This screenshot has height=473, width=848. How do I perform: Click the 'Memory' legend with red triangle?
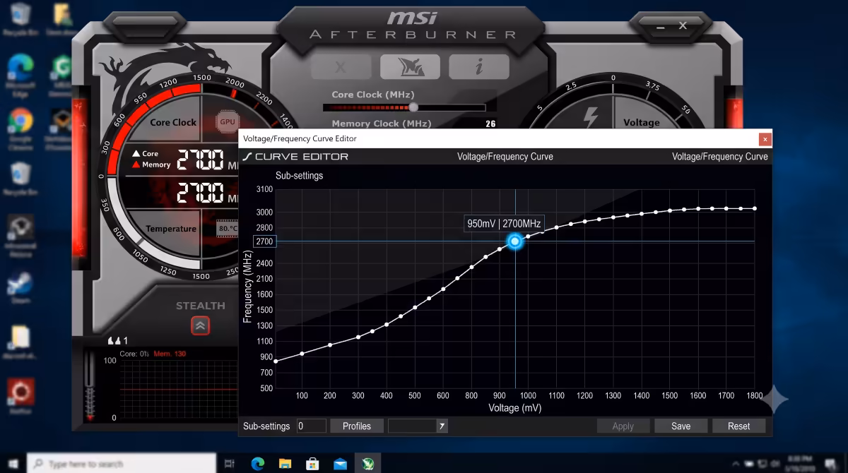(151, 164)
